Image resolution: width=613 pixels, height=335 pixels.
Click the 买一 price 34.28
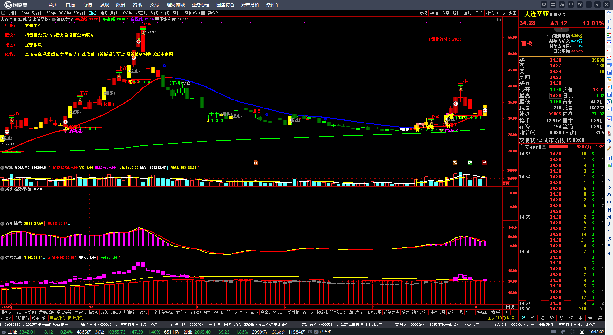tap(556, 60)
